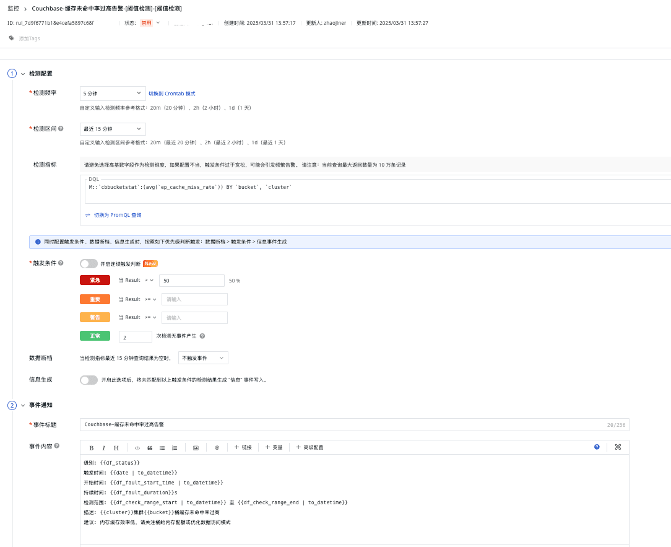Click 切换为 PromQL 查询 link
671x547 pixels.
118,215
